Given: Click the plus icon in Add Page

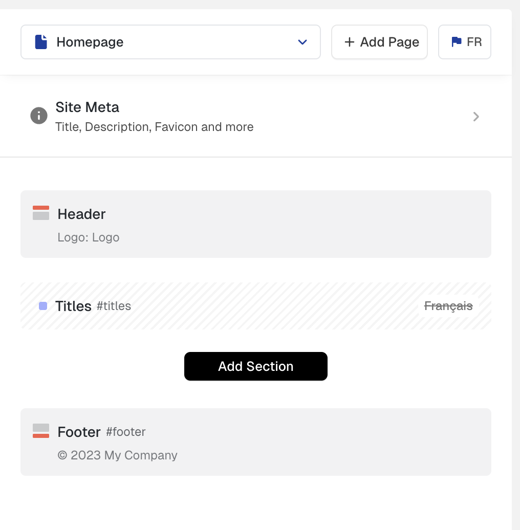Looking at the screenshot, I should 349,42.
